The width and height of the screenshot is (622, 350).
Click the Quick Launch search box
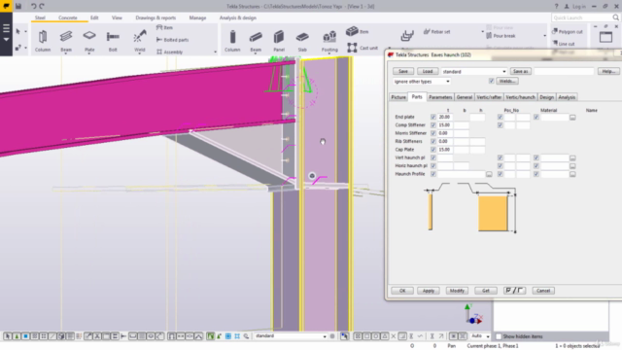(585, 17)
